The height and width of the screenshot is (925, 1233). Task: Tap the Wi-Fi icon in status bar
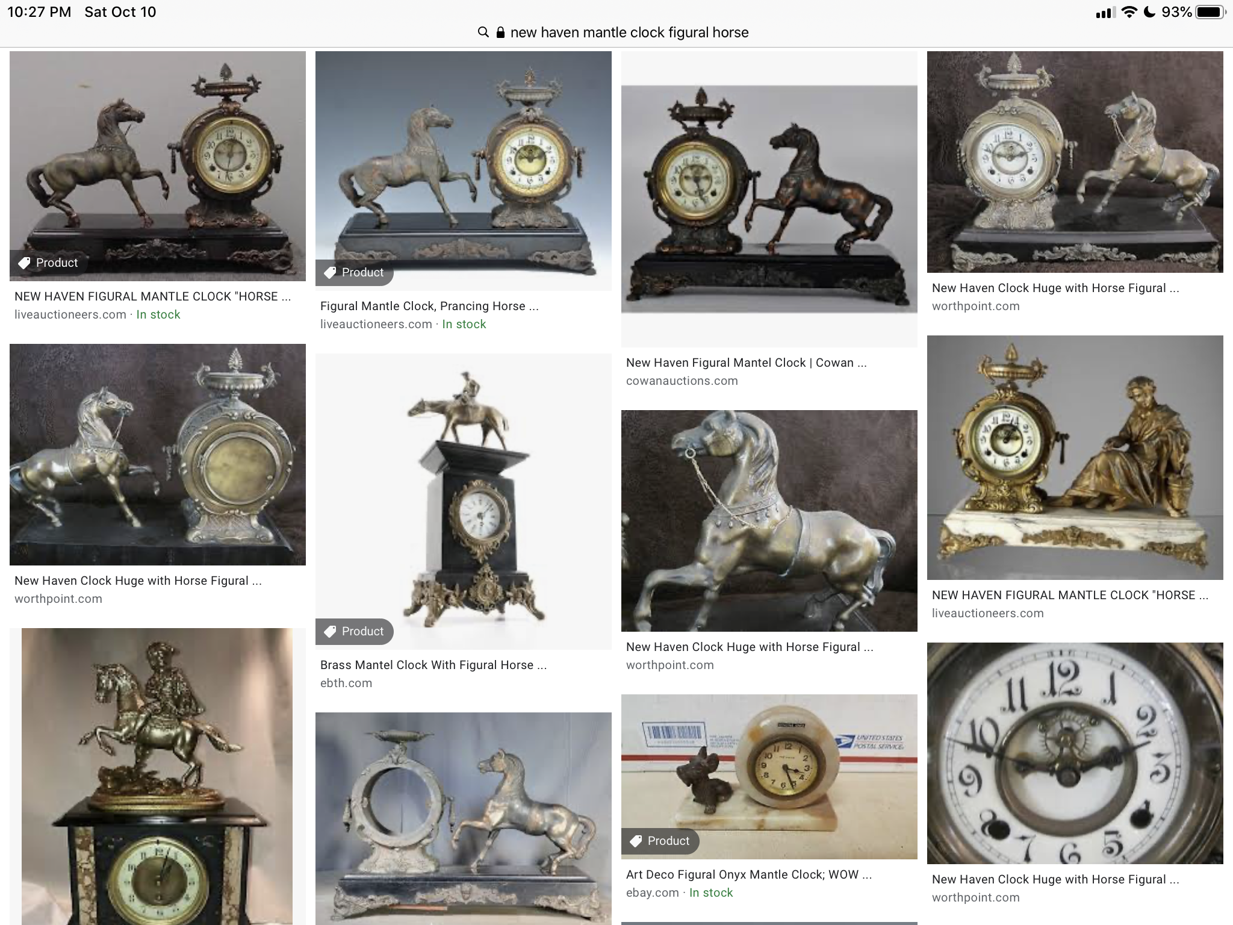(1129, 12)
